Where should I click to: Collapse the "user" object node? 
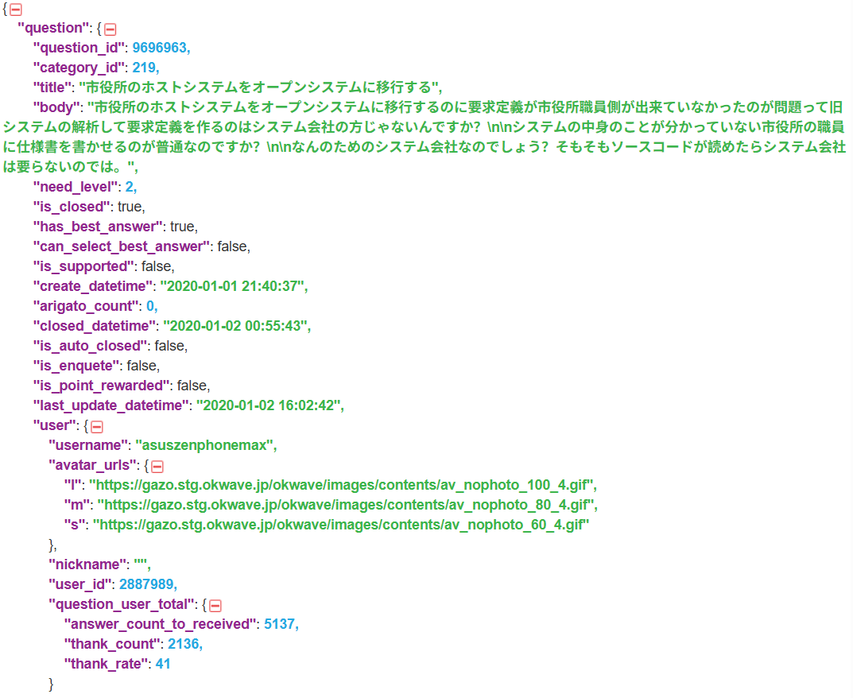click(x=98, y=425)
